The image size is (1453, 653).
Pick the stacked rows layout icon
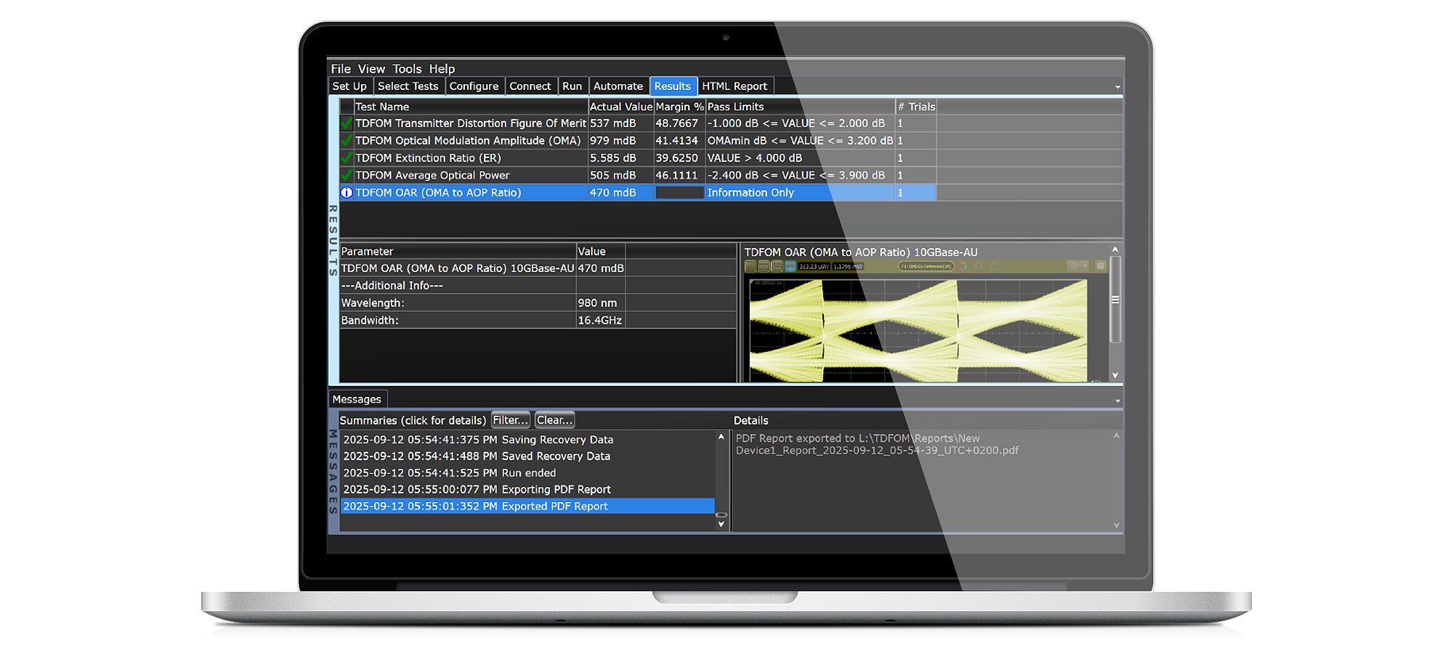777,266
